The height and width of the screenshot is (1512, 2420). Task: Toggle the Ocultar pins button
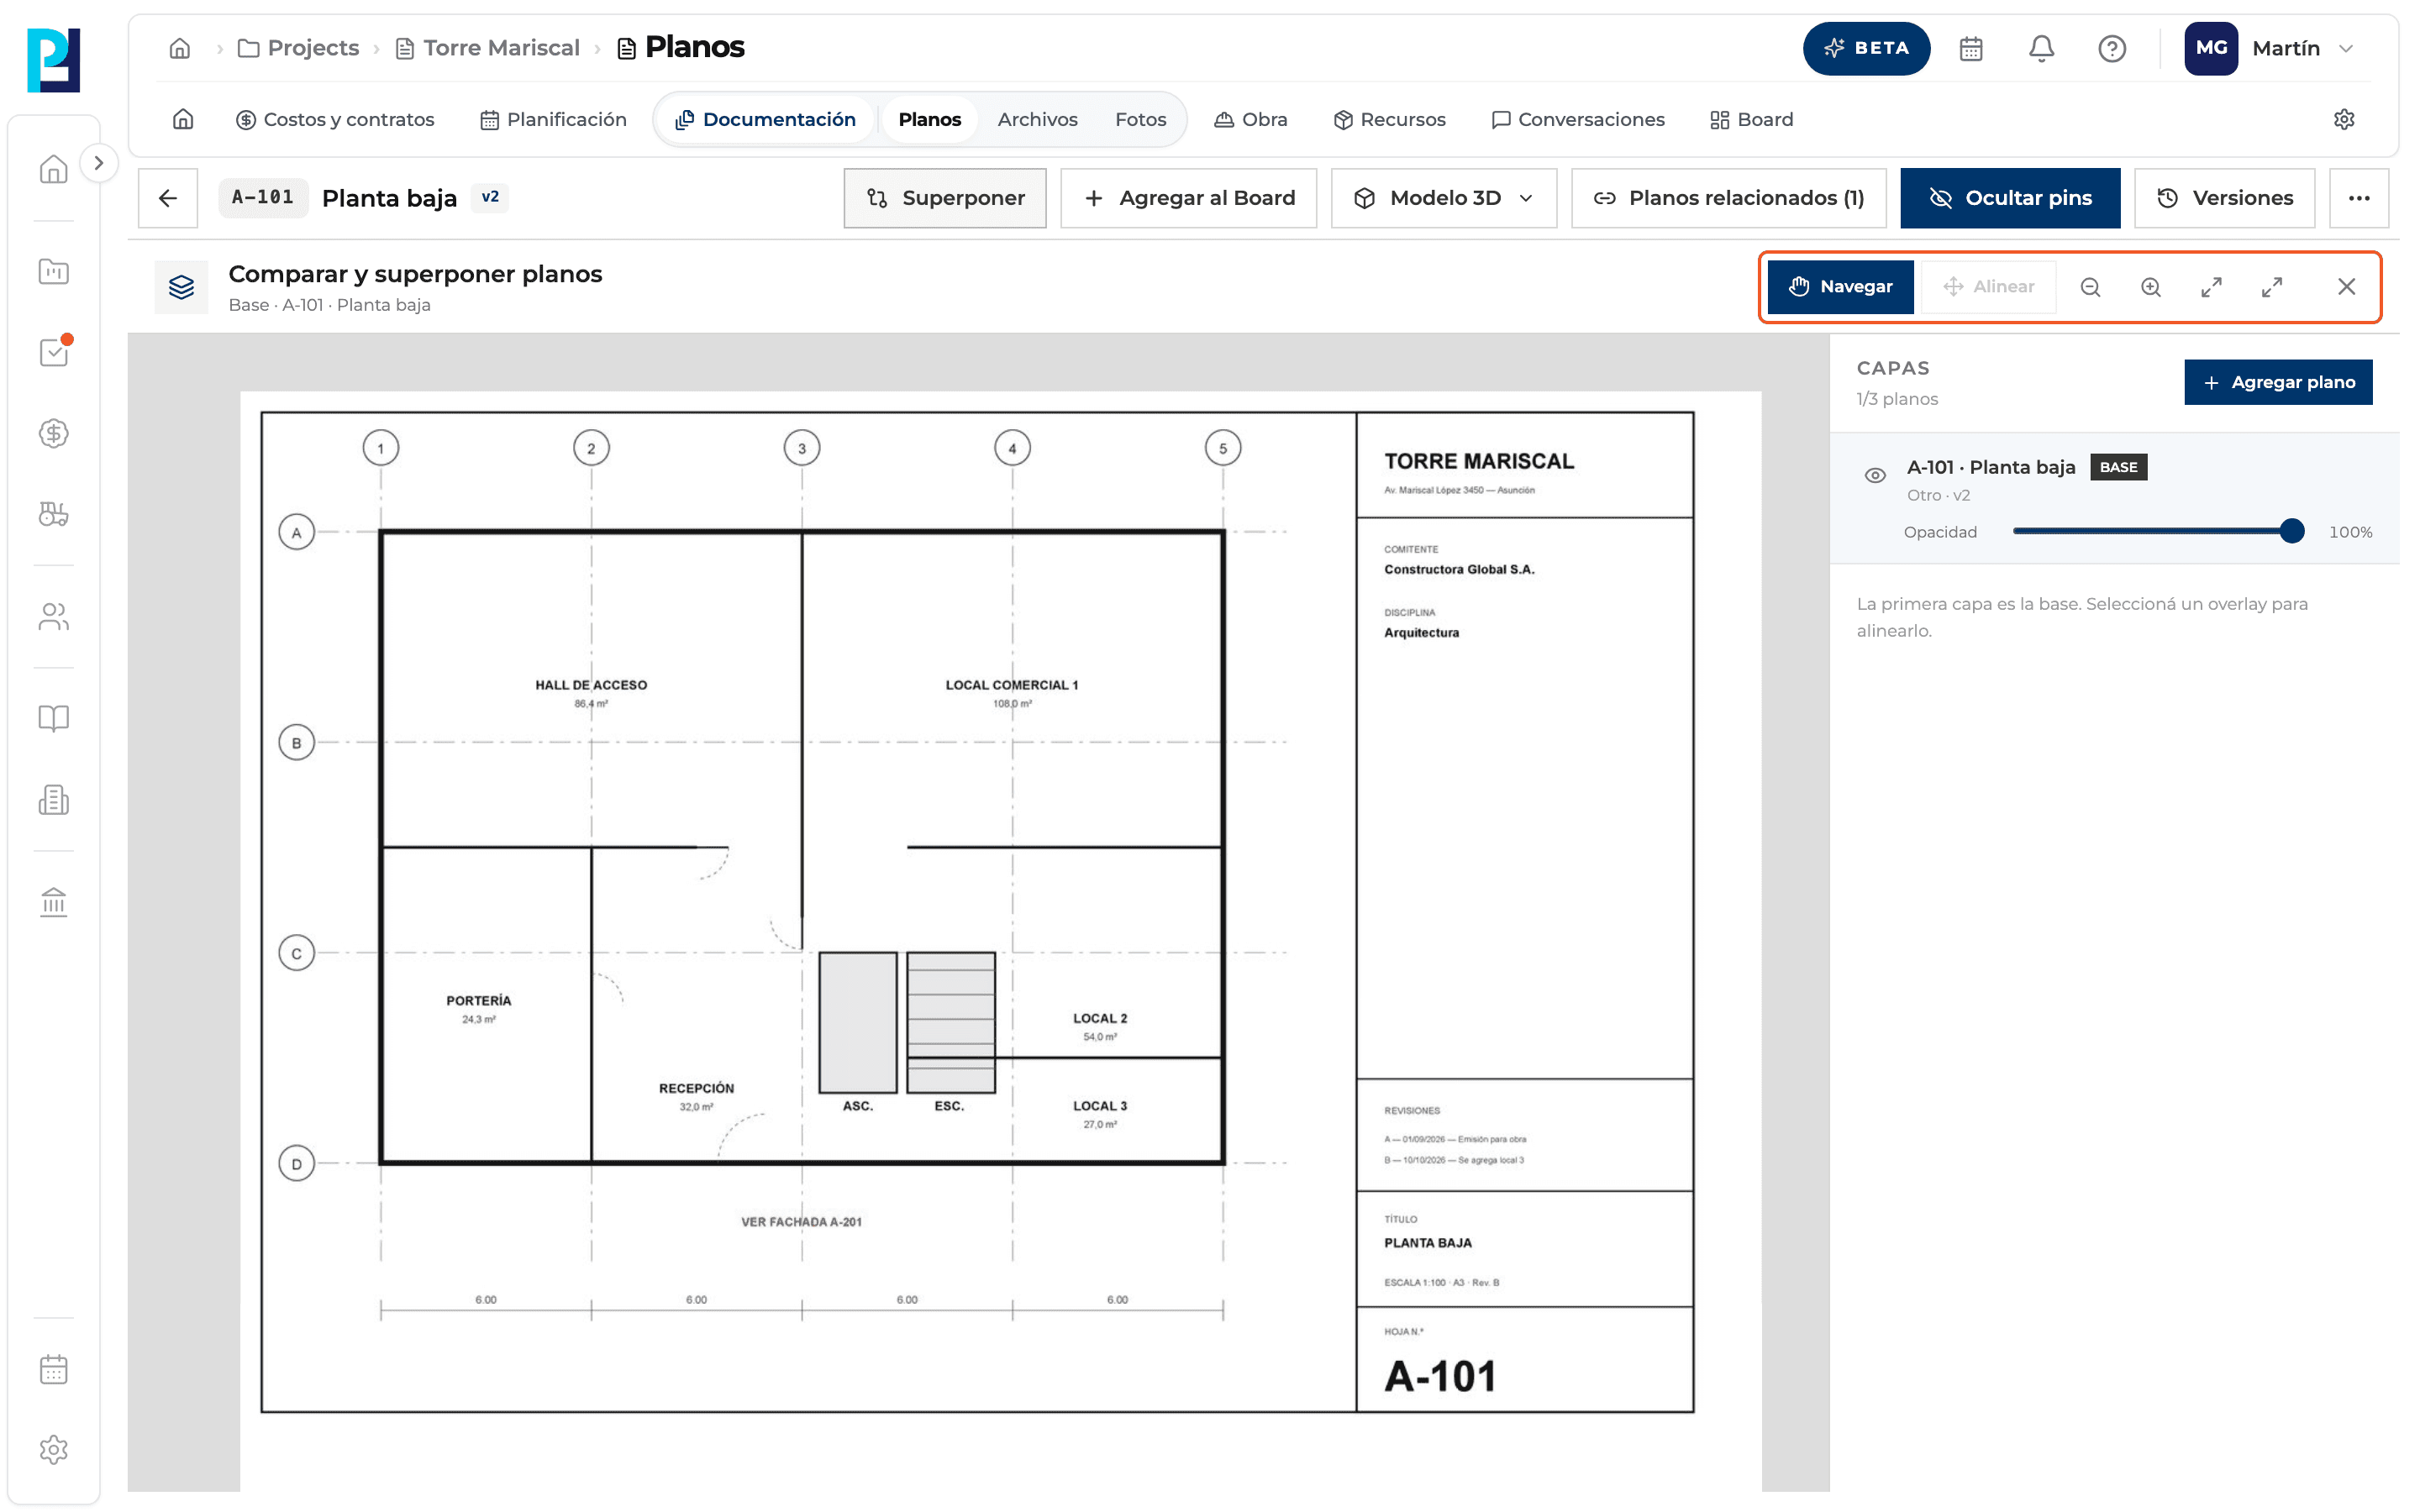[2010, 198]
